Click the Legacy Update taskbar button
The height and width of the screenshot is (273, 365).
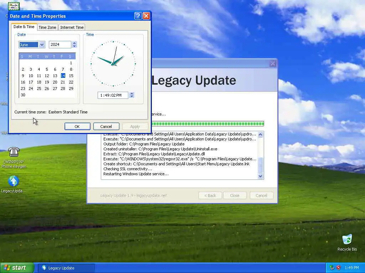point(66,268)
